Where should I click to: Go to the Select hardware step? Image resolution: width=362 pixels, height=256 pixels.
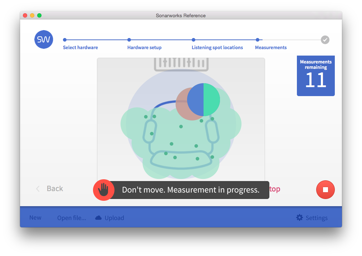point(80,47)
